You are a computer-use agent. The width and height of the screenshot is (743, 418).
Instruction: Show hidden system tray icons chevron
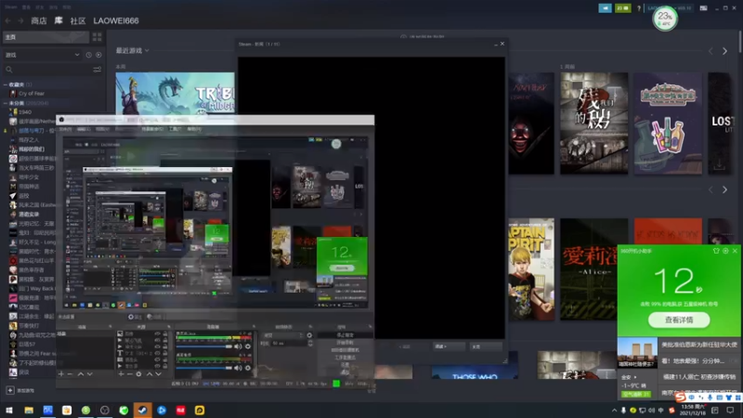click(x=614, y=411)
